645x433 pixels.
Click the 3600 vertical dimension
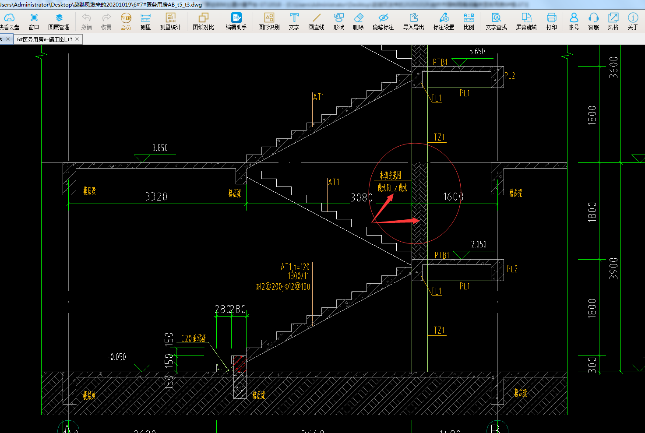pyautogui.click(x=614, y=67)
